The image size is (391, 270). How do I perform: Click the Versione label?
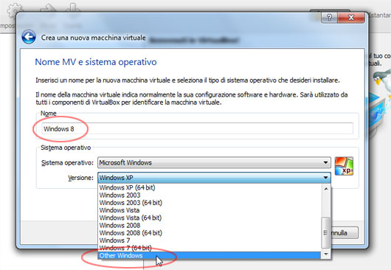click(x=80, y=178)
